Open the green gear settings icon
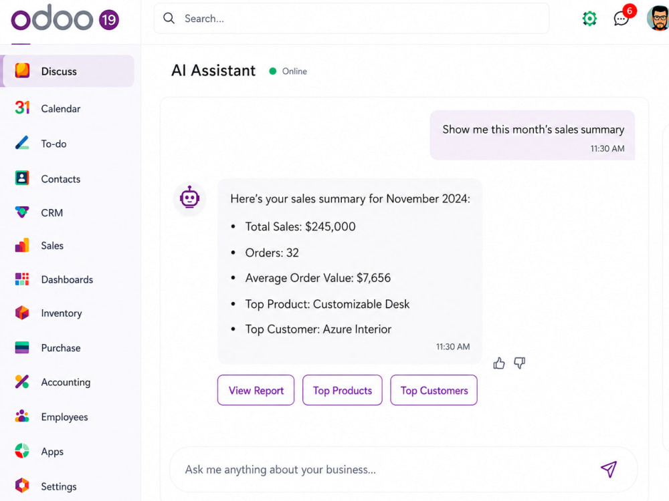669x501 pixels. click(x=589, y=18)
